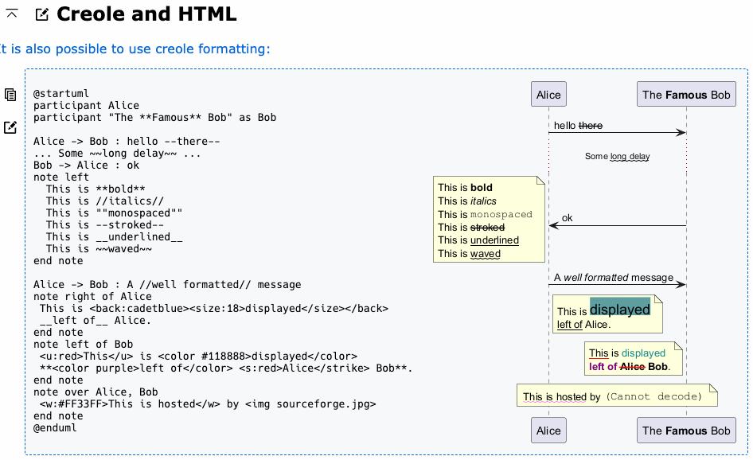The width and height of the screenshot is (753, 460).
Task: Click the bottom "The Famous Bob" participant box
Action: tap(686, 431)
